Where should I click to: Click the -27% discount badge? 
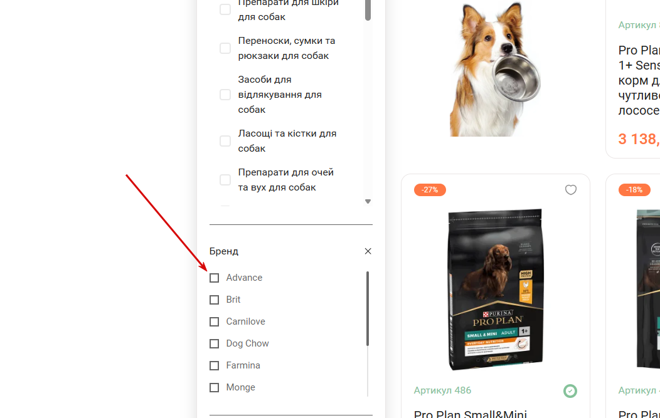click(x=430, y=190)
